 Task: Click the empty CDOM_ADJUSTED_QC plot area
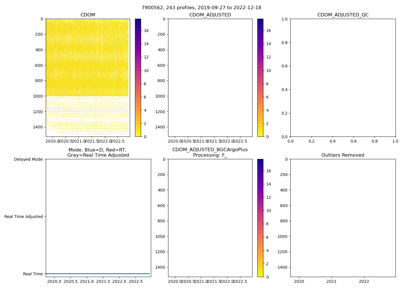pyautogui.click(x=343, y=78)
